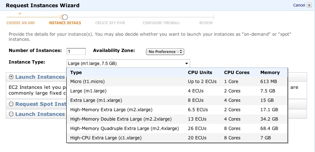315x152 pixels.
Task: Select the Launch Instances radio button
Action: (11, 77)
